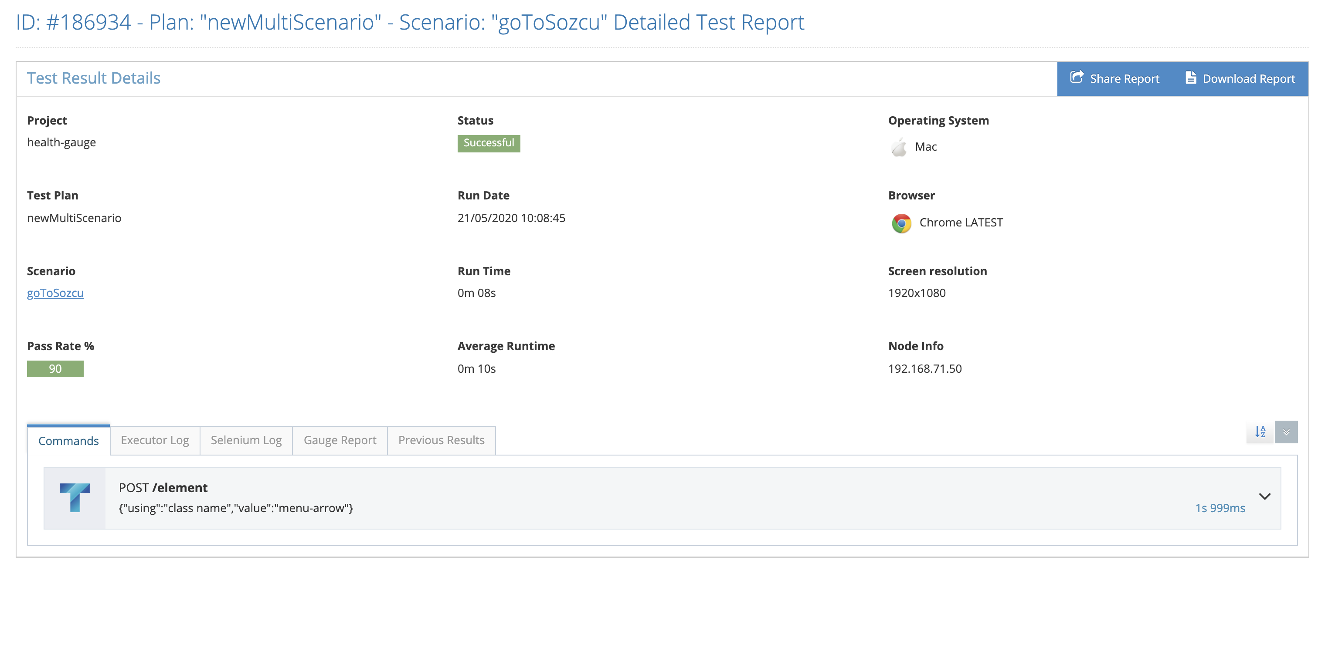The image size is (1318, 648).
Task: Click the Chrome browser icon
Action: point(901,223)
